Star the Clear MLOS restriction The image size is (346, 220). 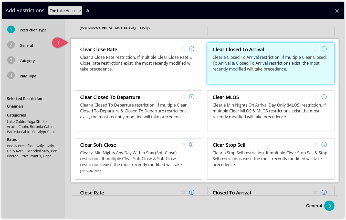pyautogui.click(x=316, y=97)
